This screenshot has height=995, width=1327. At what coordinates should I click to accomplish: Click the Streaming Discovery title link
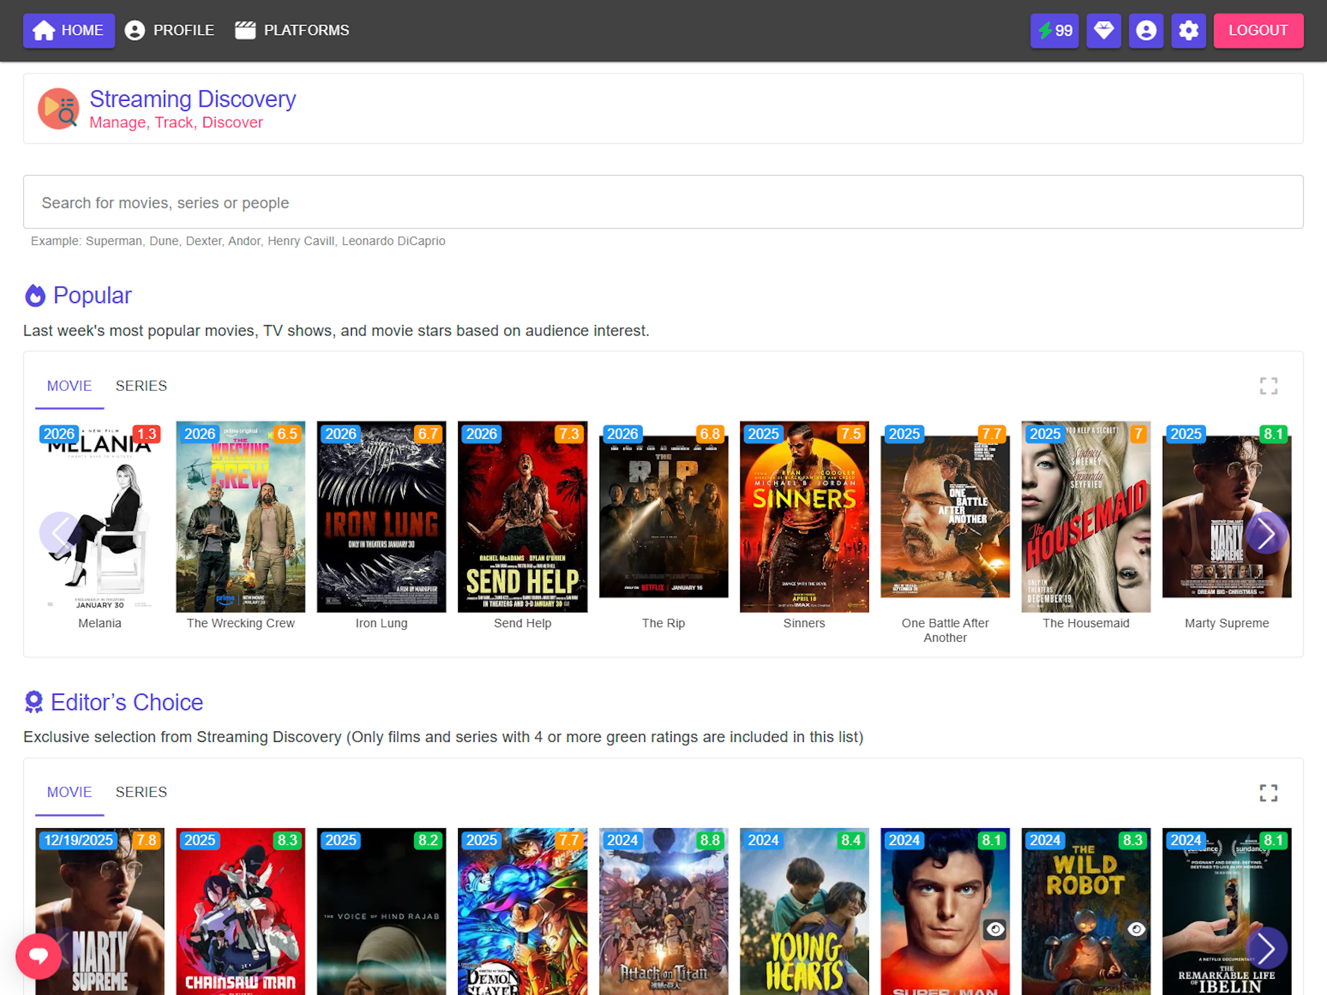[192, 99]
